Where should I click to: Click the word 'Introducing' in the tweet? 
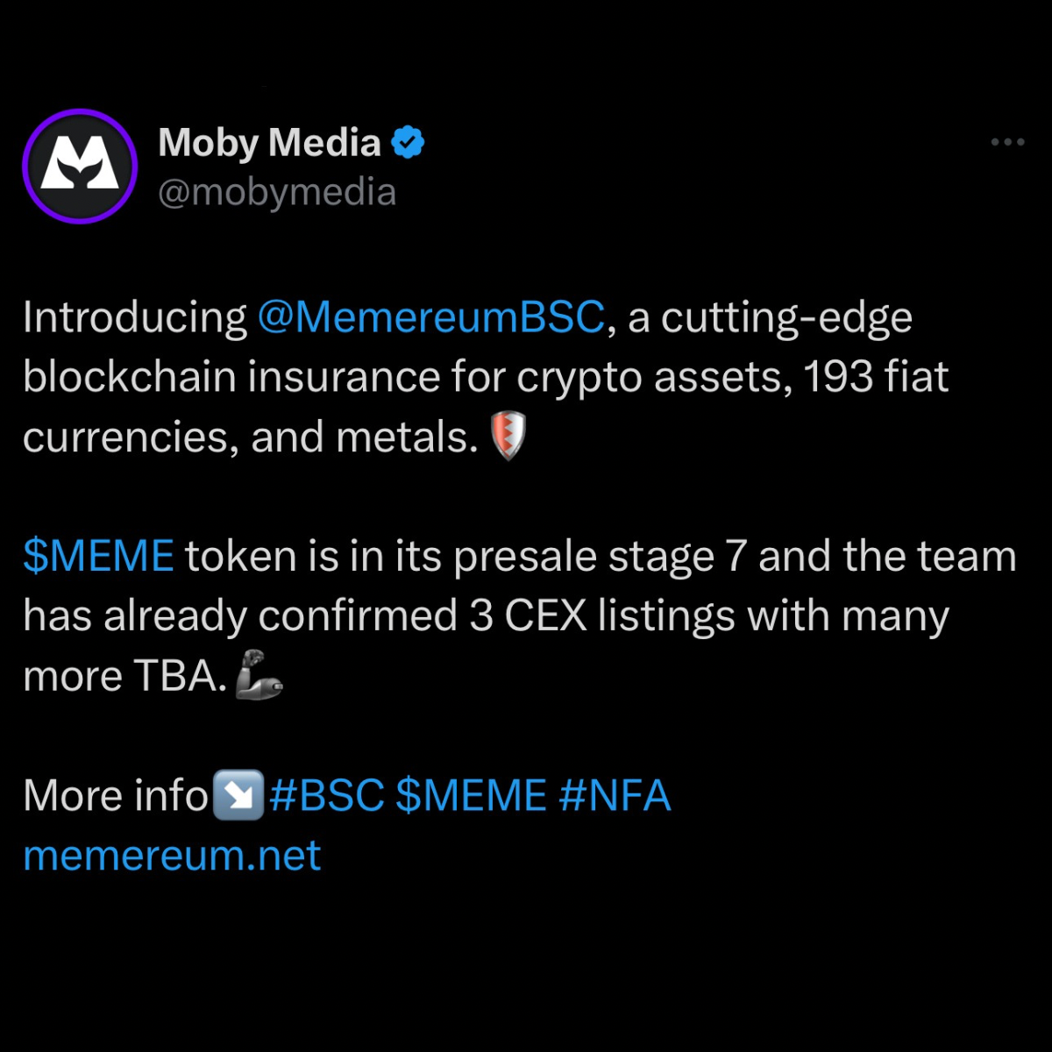tap(135, 317)
